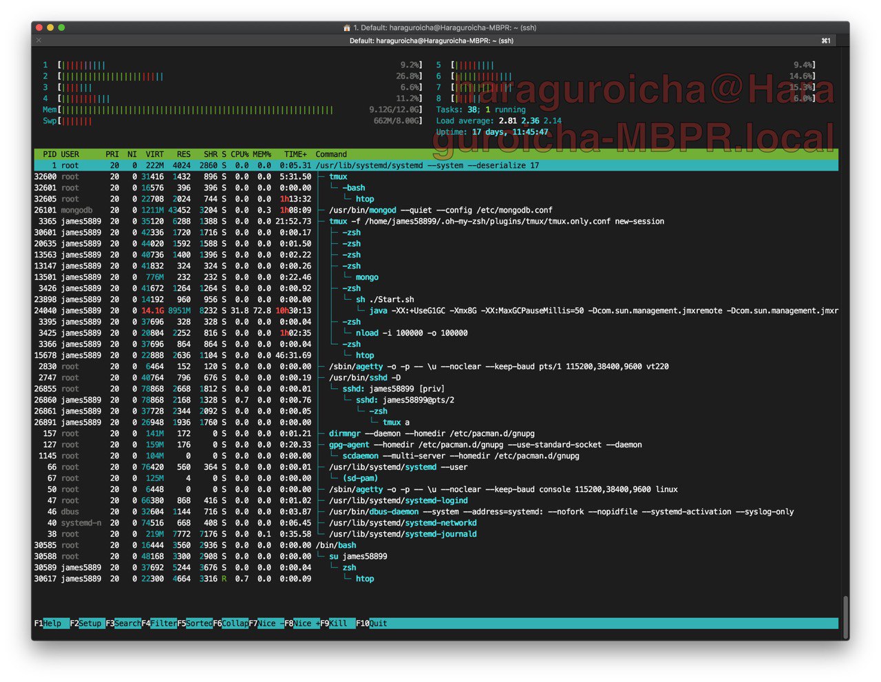This screenshot has width=881, height=682.
Task: Sort by the USER column header
Action: pyautogui.click(x=70, y=154)
